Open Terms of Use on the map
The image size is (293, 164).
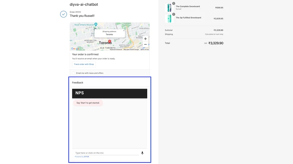click(x=145, y=50)
